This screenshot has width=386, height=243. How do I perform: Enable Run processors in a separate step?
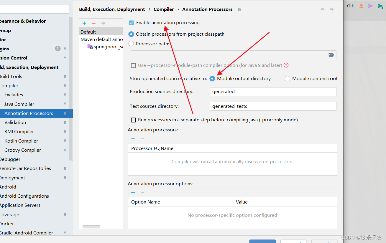point(134,120)
